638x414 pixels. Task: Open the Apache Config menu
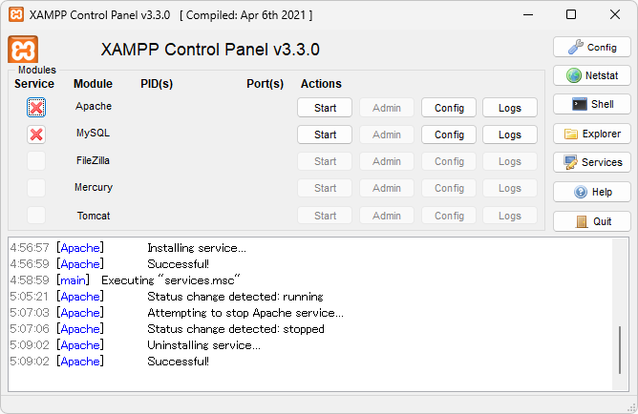coord(449,108)
